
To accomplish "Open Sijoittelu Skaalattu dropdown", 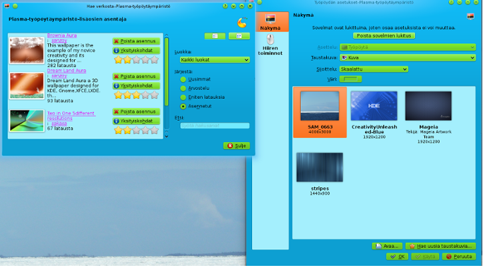I will pos(374,69).
